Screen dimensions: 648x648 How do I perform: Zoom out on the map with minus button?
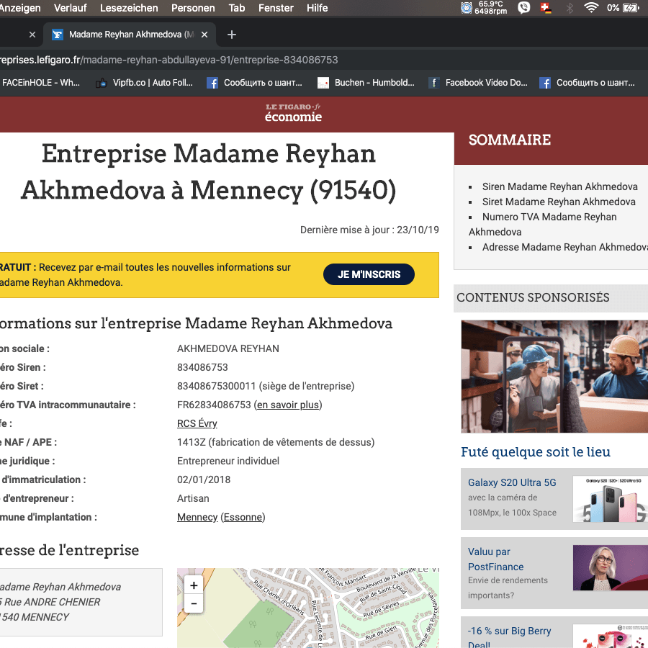click(x=194, y=603)
